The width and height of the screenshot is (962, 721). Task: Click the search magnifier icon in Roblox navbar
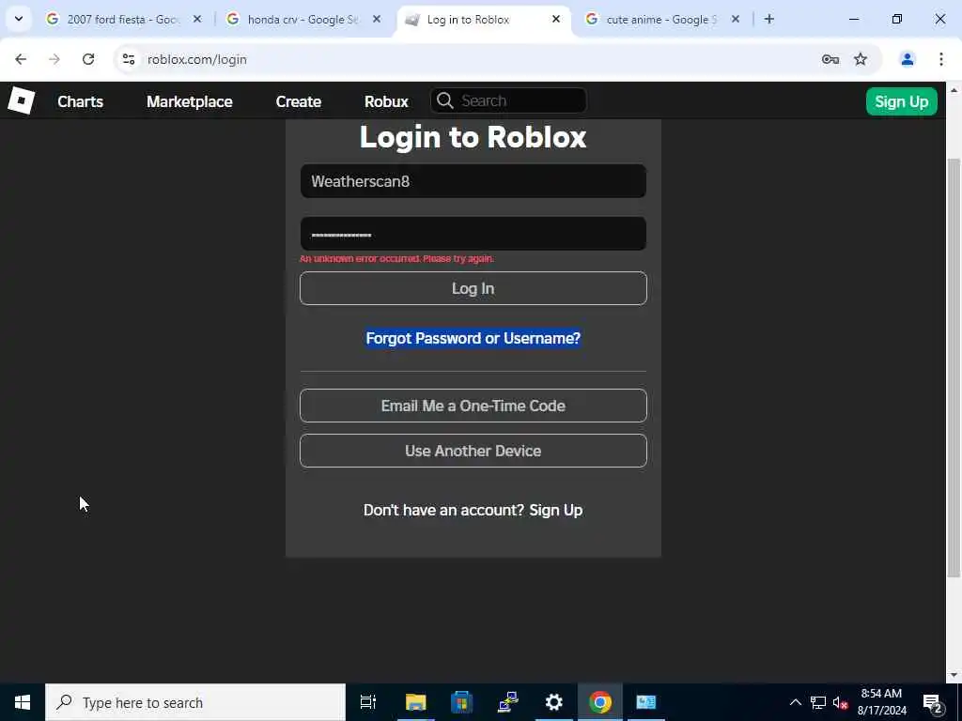coord(444,100)
